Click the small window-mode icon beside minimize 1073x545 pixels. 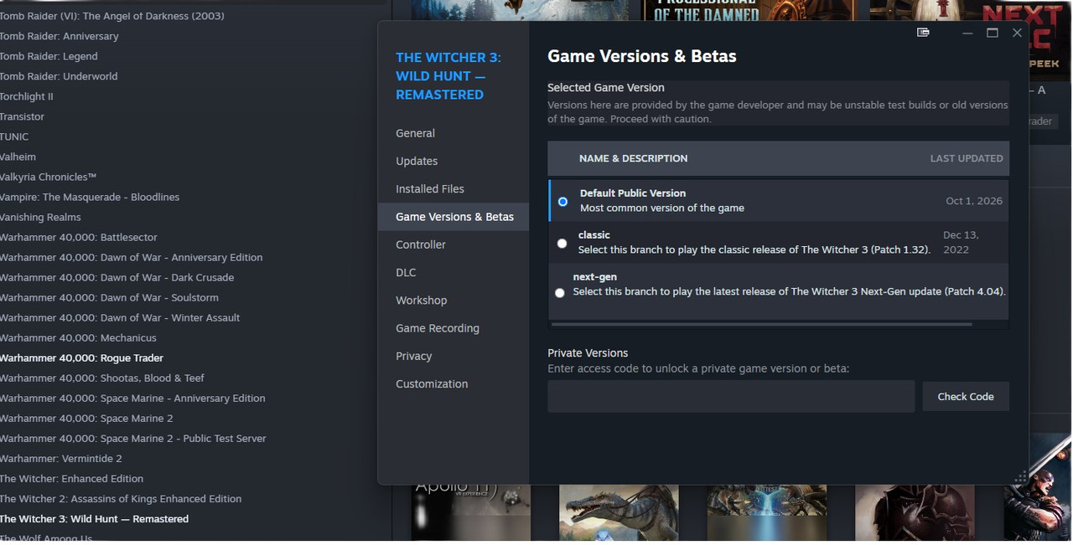[x=923, y=33]
